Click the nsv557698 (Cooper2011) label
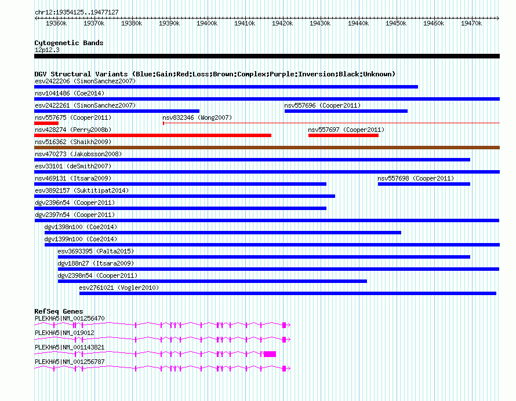The image size is (516, 401). [416, 178]
